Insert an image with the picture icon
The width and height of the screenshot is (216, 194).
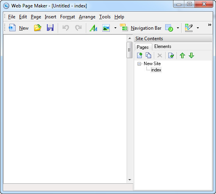point(106,28)
